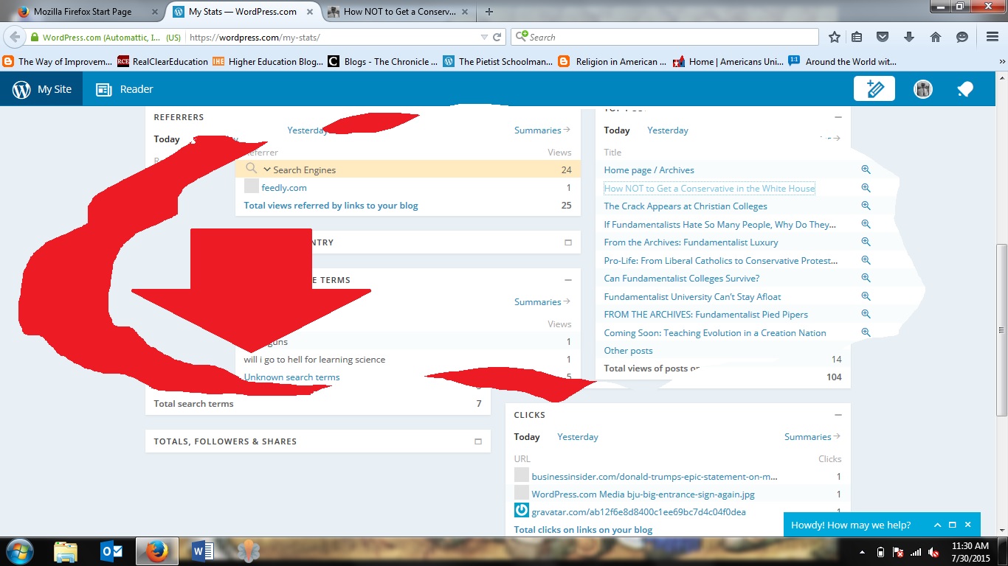
Task: Collapse the help chat widget chevron
Action: pos(937,525)
